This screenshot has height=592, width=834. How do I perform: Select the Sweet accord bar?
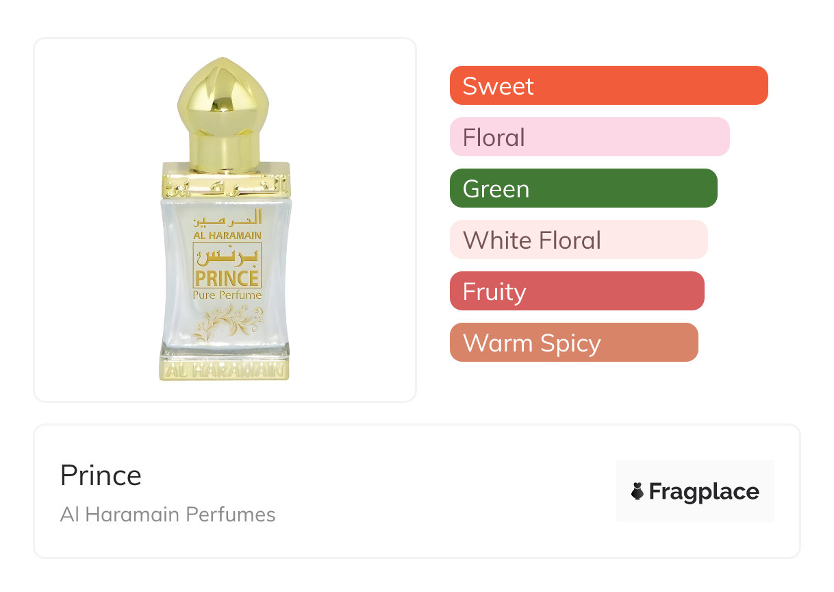(x=608, y=86)
